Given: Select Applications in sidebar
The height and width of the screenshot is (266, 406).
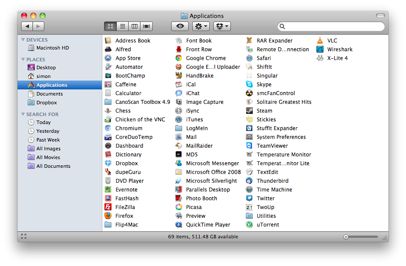Looking at the screenshot, I should tap(60, 85).
